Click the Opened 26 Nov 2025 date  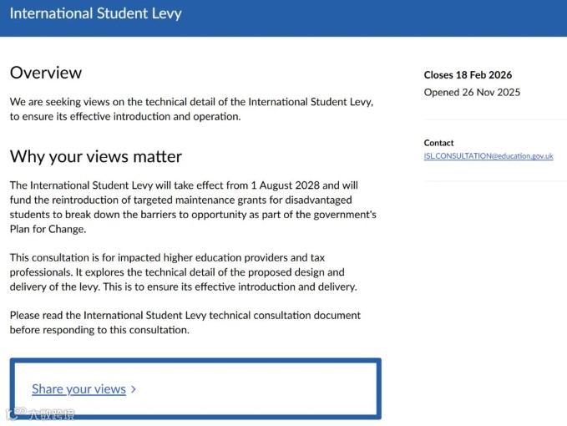[472, 92]
